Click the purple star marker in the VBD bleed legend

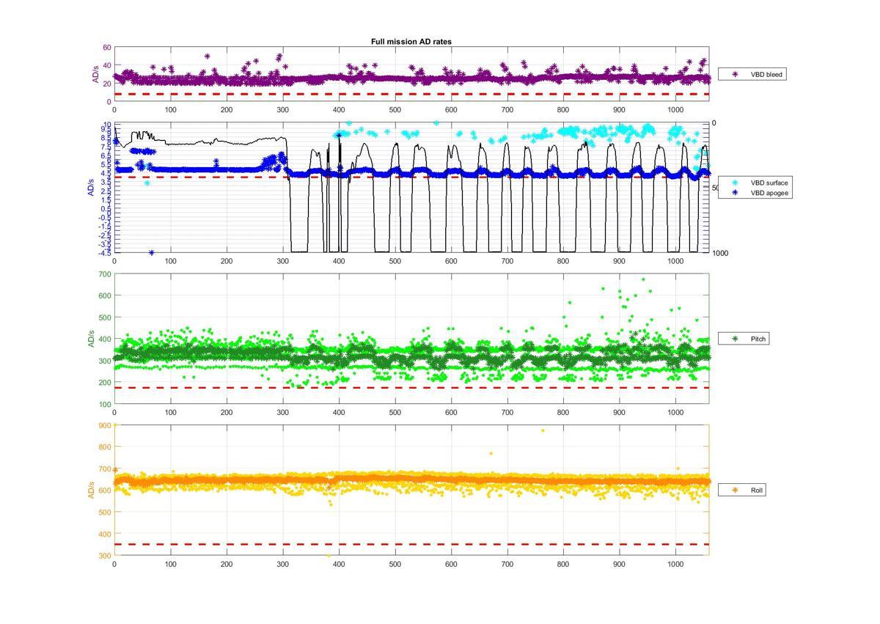735,74
